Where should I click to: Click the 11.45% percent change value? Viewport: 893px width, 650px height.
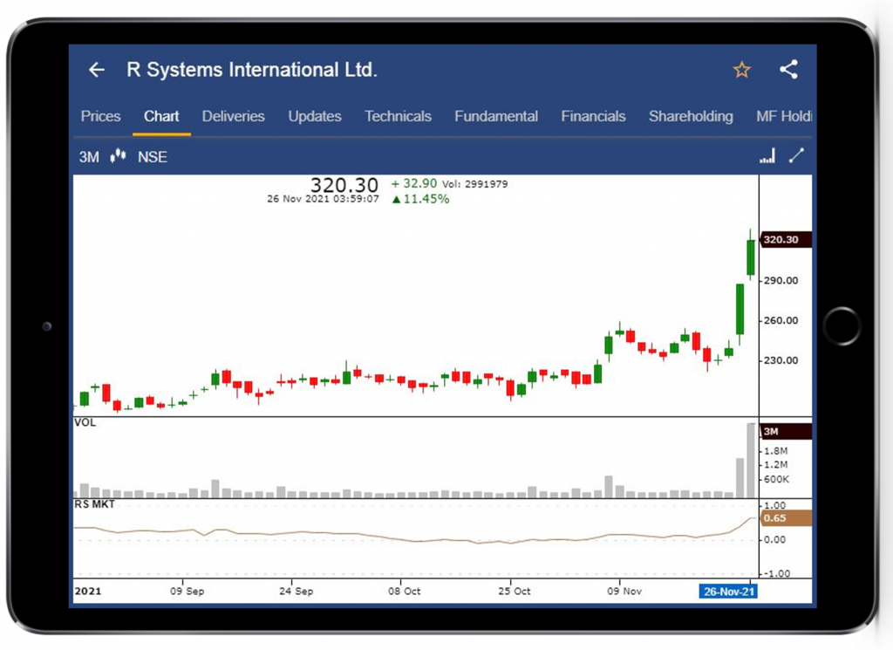point(421,199)
